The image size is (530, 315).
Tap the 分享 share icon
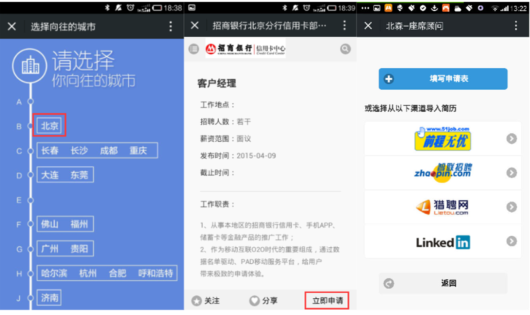(x=254, y=301)
